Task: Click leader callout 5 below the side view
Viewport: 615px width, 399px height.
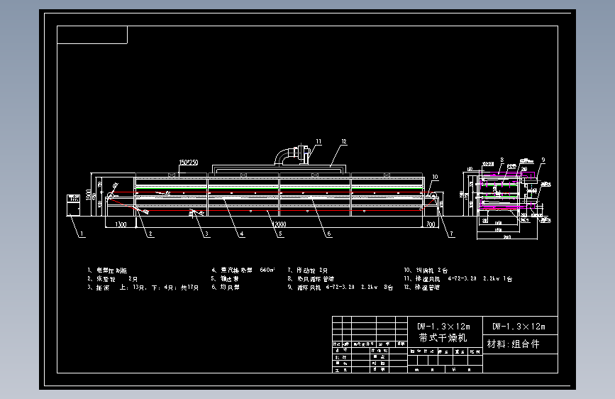Action: click(x=280, y=234)
